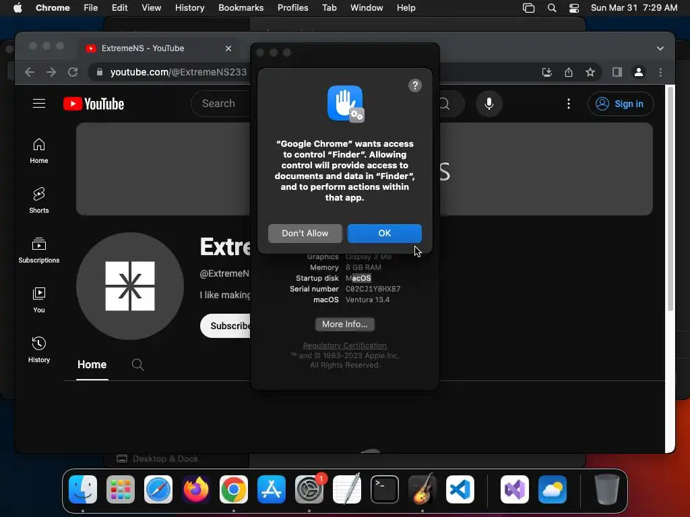This screenshot has height=517, width=690.
Task: Open the Tab menu
Action: (329, 8)
